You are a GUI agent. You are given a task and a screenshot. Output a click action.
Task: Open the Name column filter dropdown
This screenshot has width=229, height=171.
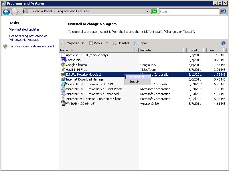[x=137, y=50]
